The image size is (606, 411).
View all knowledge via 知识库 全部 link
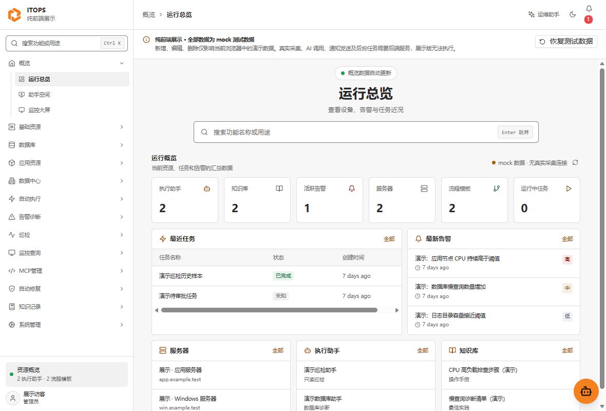567,350
